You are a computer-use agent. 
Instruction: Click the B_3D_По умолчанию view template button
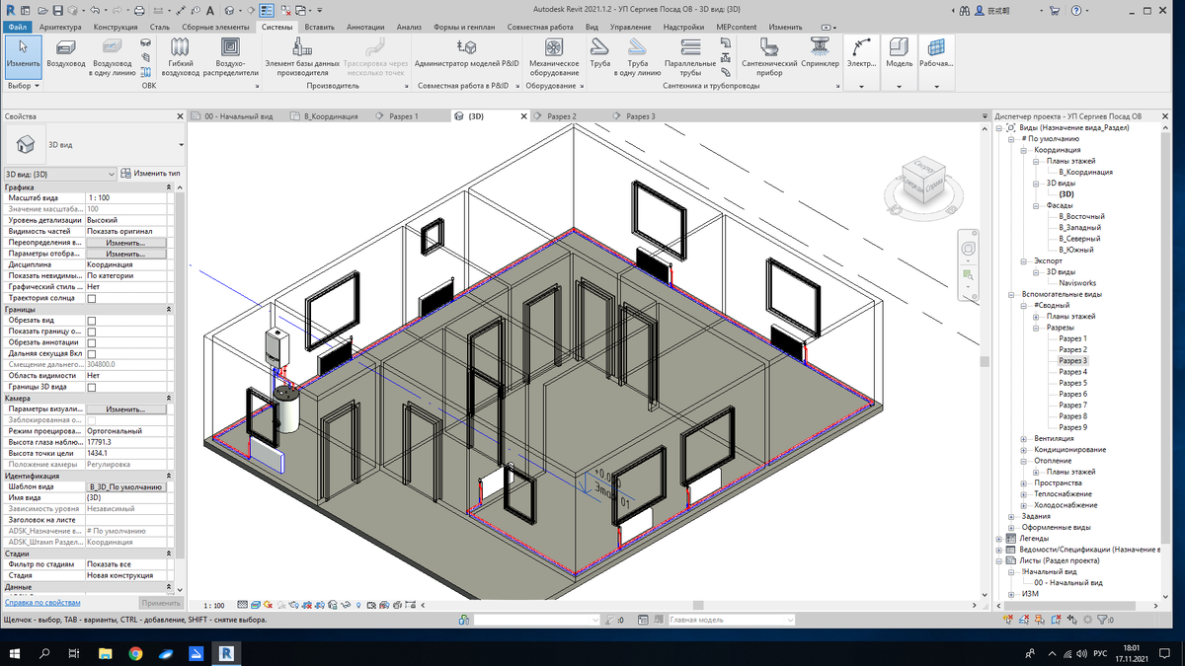tap(125, 487)
